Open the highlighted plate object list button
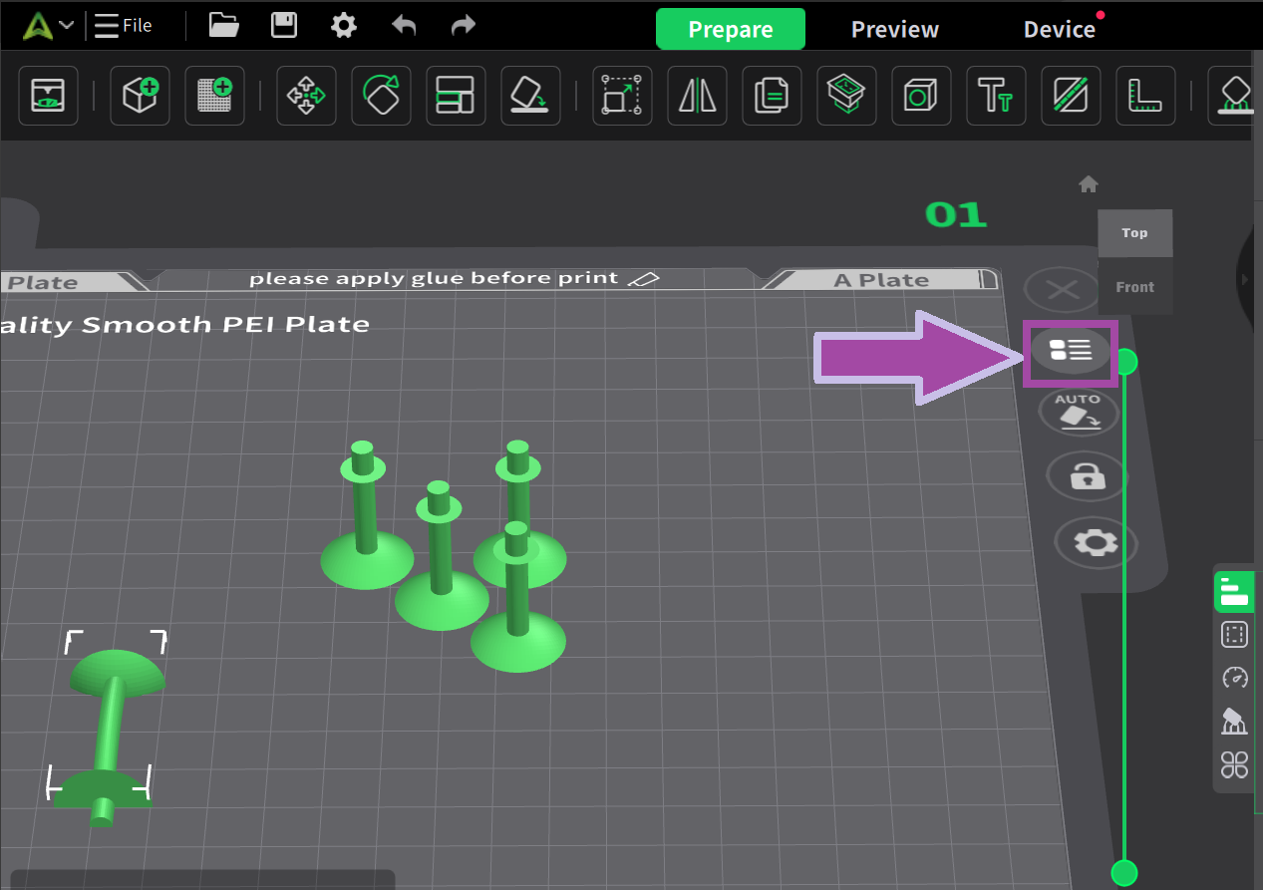1263x890 pixels. 1071,350
